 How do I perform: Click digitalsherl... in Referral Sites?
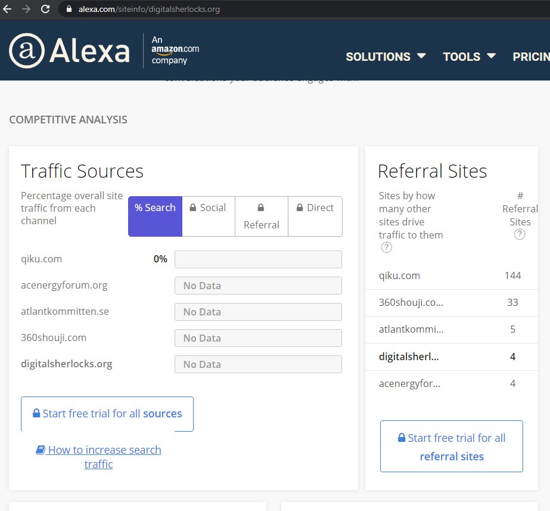pyautogui.click(x=409, y=357)
